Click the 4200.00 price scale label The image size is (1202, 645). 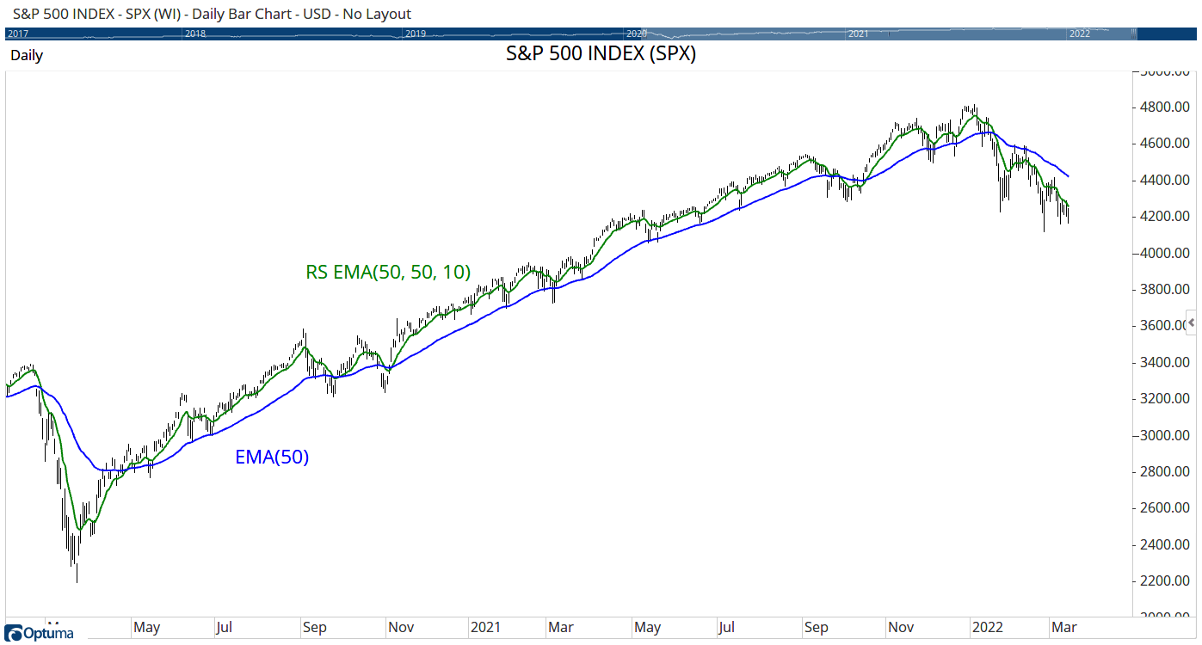(1165, 217)
